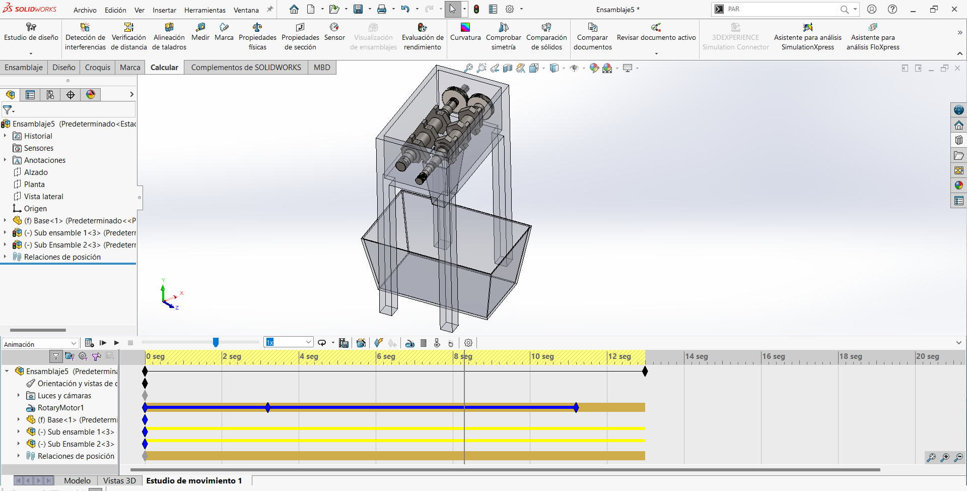Click the RotaryMotor1 keyframe at 11 seconds

[576, 407]
